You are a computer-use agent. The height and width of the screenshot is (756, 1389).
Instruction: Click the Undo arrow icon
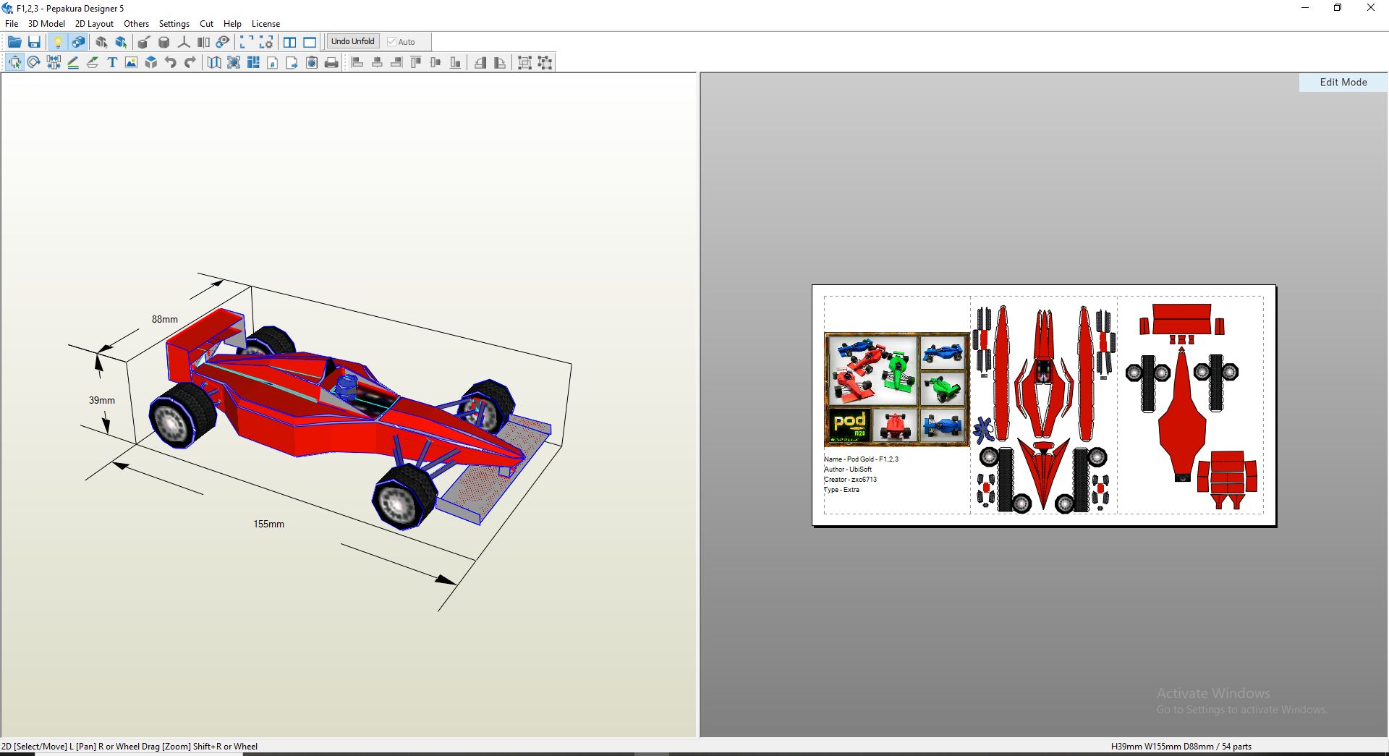[x=171, y=63]
